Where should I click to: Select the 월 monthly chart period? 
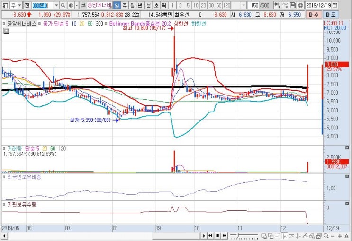(x=133, y=5)
